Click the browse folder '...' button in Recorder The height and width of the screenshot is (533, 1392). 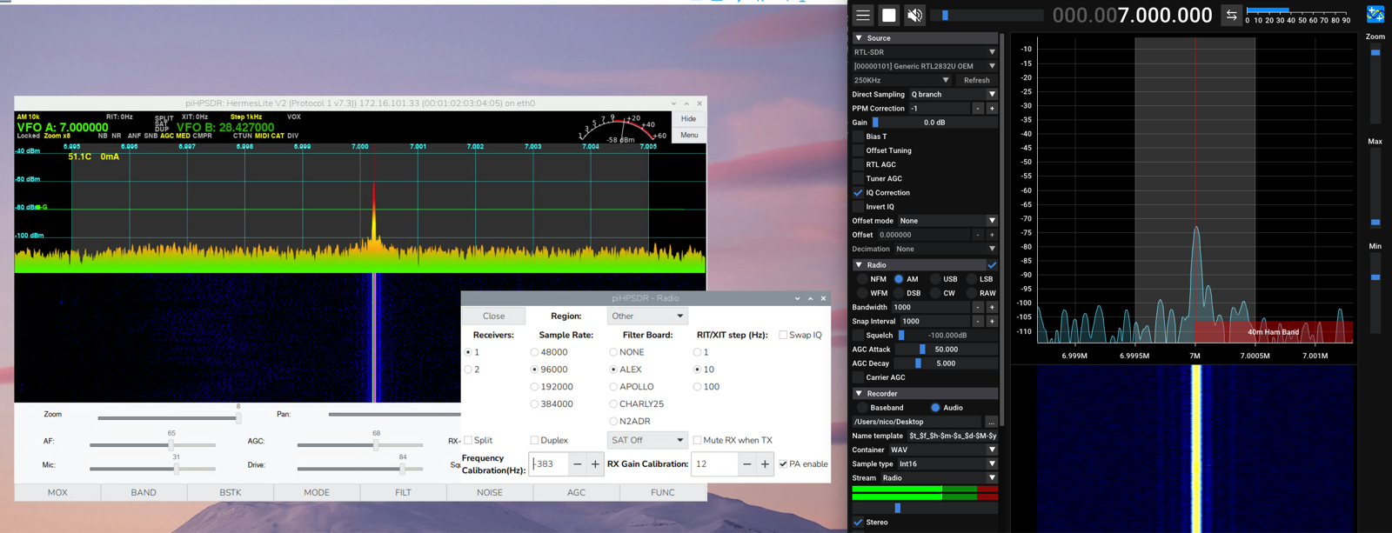point(991,422)
